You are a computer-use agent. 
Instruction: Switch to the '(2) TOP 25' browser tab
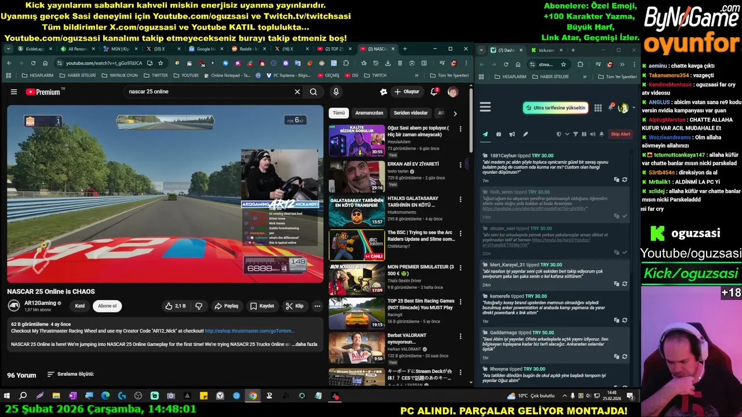pyautogui.click(x=334, y=49)
